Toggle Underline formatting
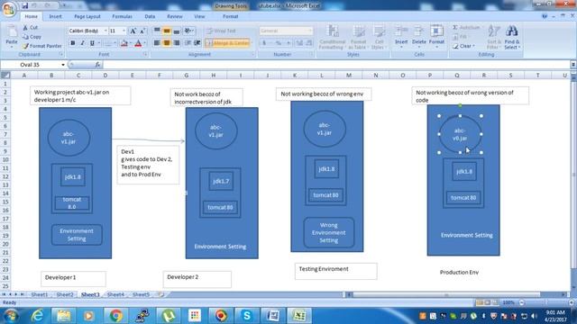Viewport: 577px width, 324px height. pyautogui.click(x=92, y=43)
